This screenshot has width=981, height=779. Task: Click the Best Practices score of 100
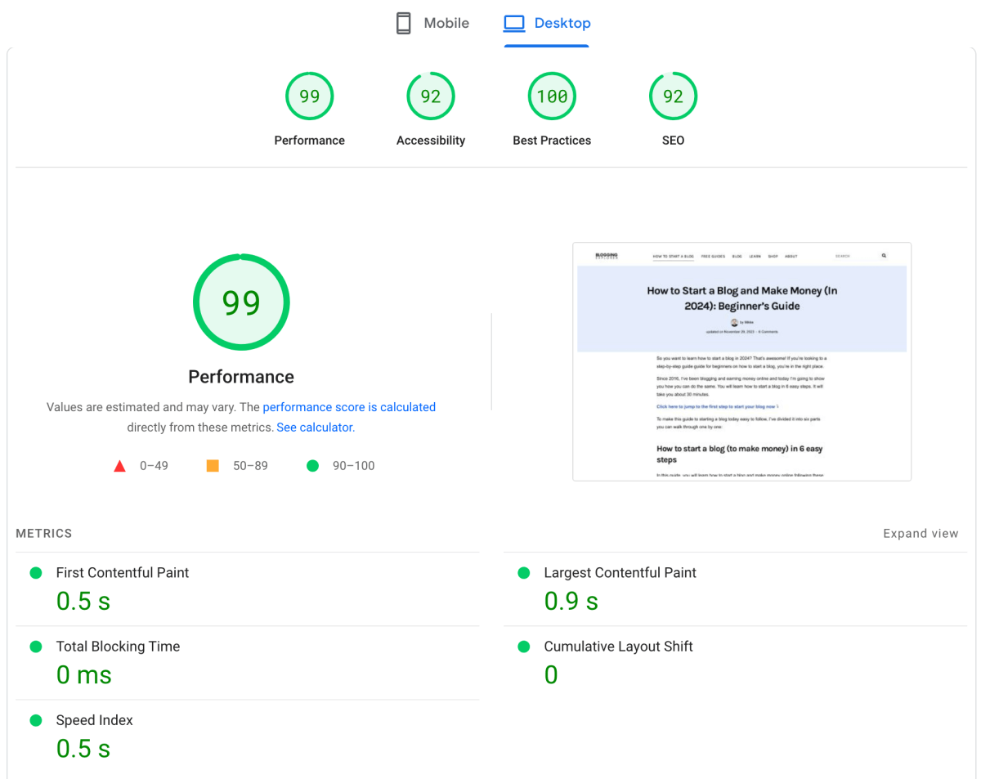(x=551, y=96)
